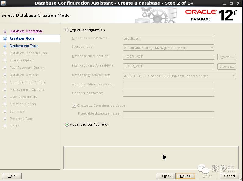Open the Storage type dropdown

169,48
